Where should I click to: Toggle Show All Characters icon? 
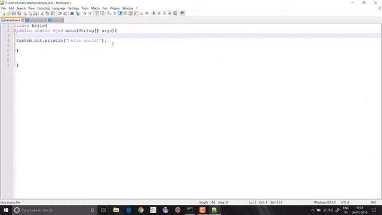[115, 13]
